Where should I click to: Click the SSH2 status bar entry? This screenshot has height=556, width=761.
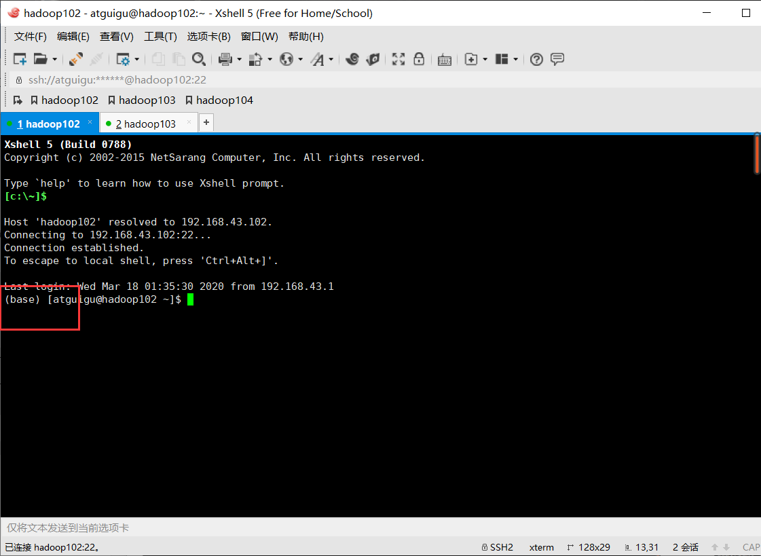(x=497, y=546)
